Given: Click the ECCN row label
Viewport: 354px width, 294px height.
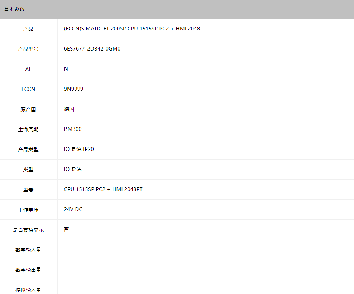Looking at the screenshot, I should click(x=28, y=89).
